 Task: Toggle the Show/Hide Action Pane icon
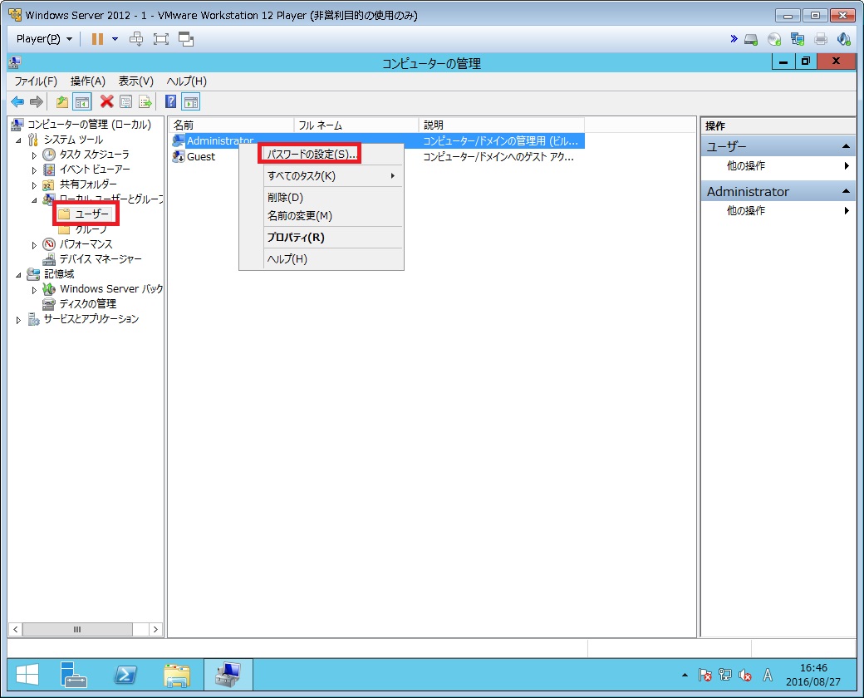click(x=190, y=102)
